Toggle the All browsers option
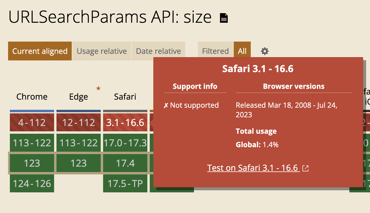This screenshot has width=370, height=213. 242,51
